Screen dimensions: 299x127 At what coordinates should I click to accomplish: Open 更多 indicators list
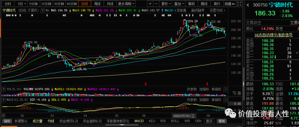(x=209, y=121)
